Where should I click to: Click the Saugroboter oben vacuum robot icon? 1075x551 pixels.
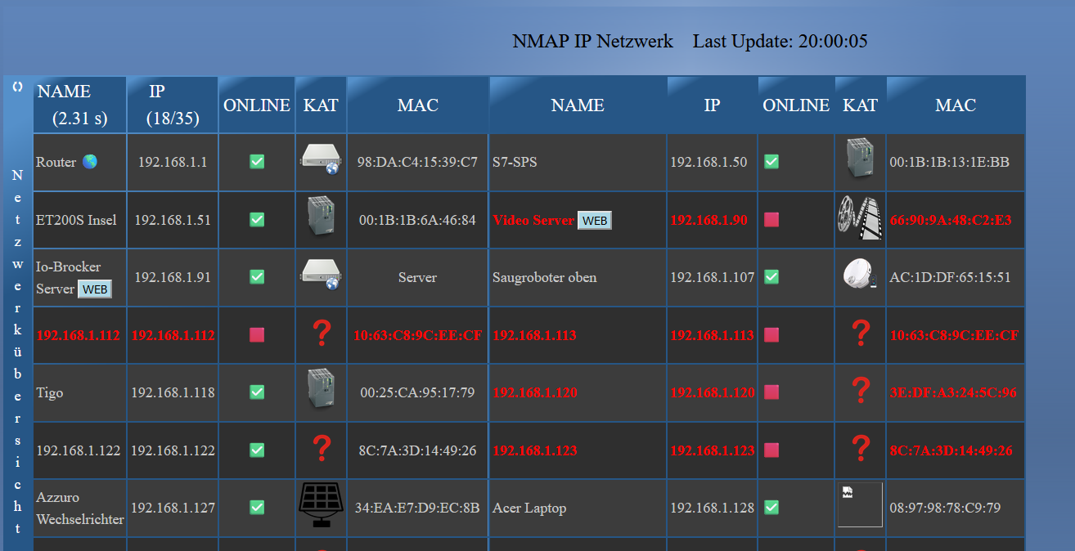point(860,276)
